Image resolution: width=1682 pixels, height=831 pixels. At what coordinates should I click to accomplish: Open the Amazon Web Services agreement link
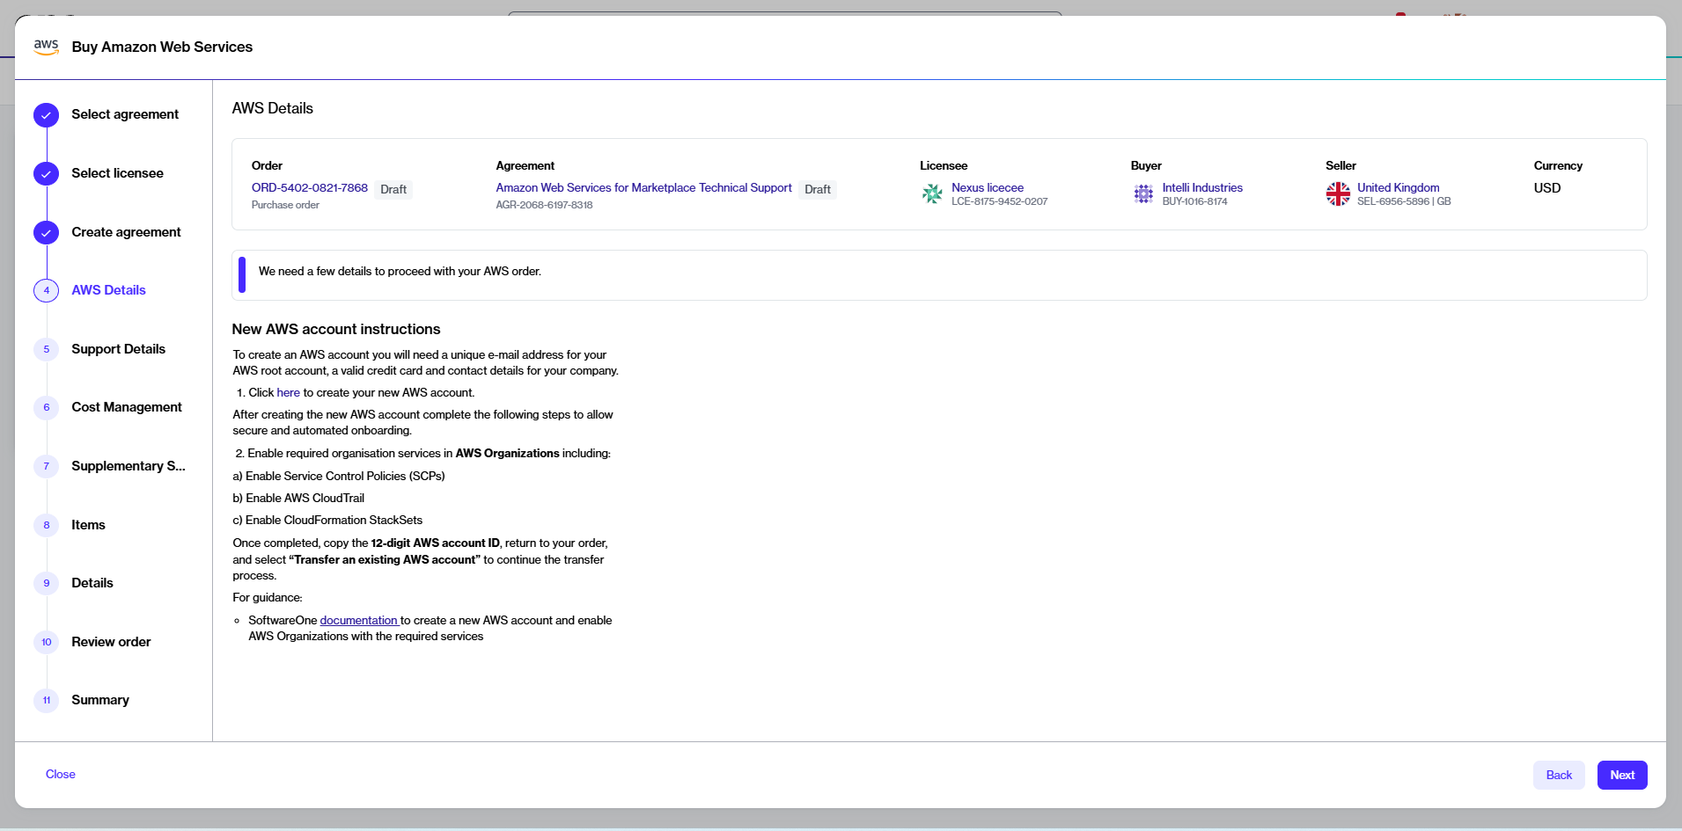pos(643,188)
